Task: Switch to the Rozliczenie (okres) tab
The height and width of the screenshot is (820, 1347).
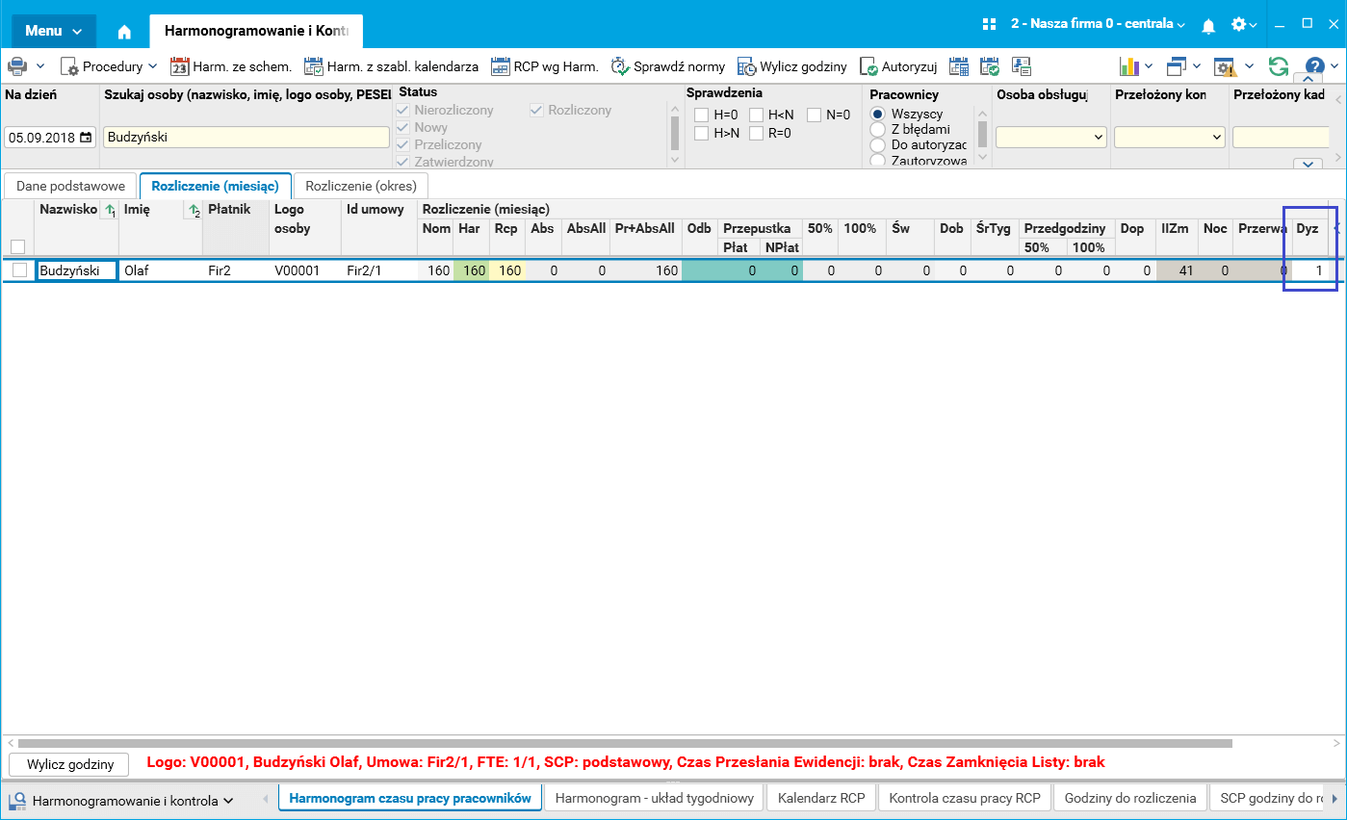Action: [x=361, y=186]
